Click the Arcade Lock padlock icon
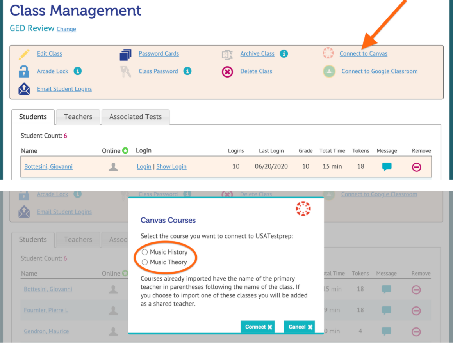This screenshot has width=453, height=343. [24, 71]
